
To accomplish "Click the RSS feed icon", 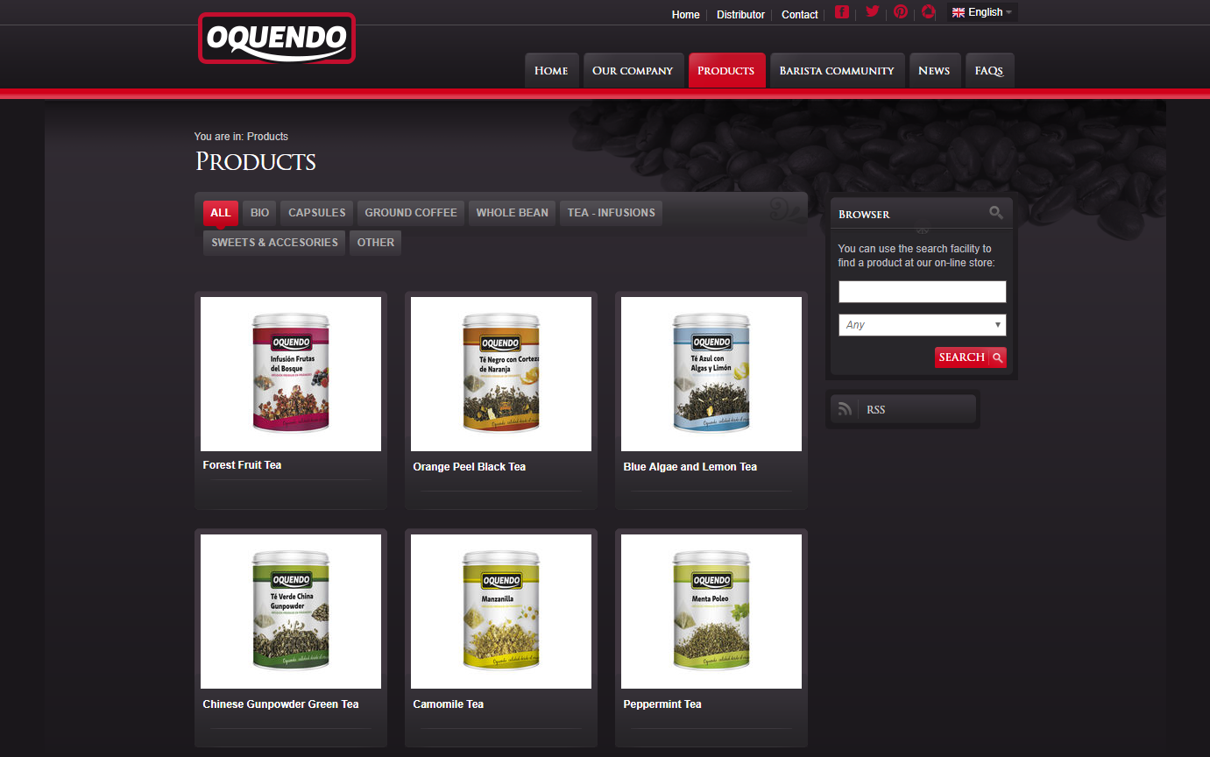I will [845, 409].
